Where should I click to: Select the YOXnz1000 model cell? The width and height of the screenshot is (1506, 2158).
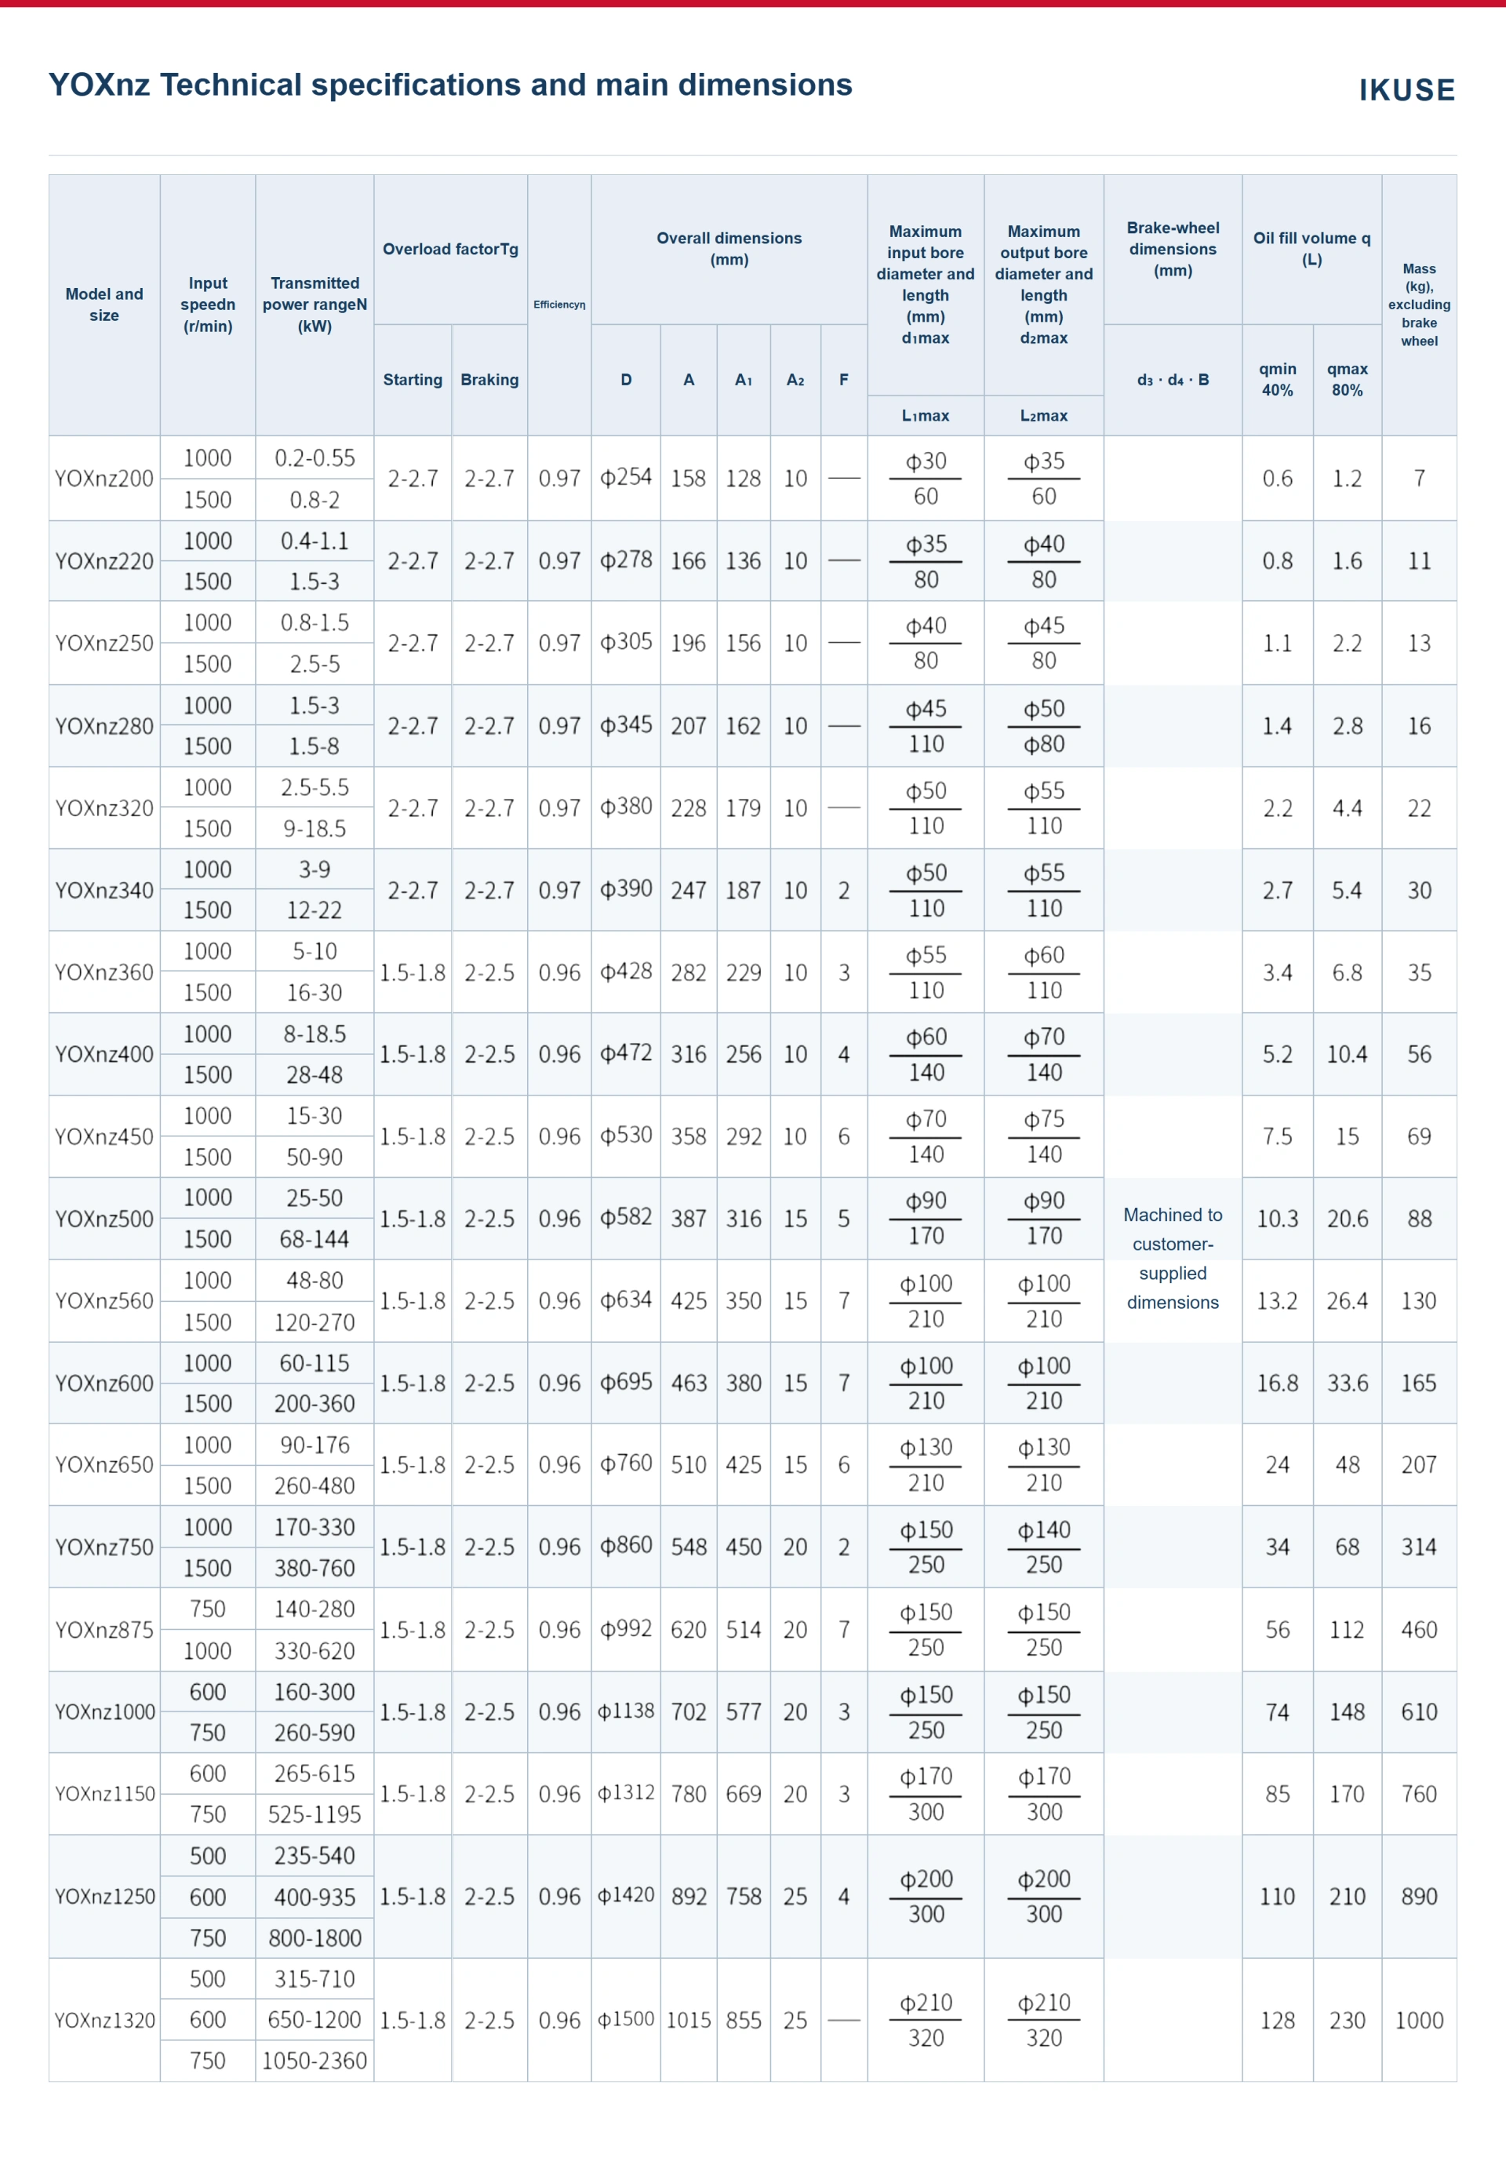[x=104, y=1711]
